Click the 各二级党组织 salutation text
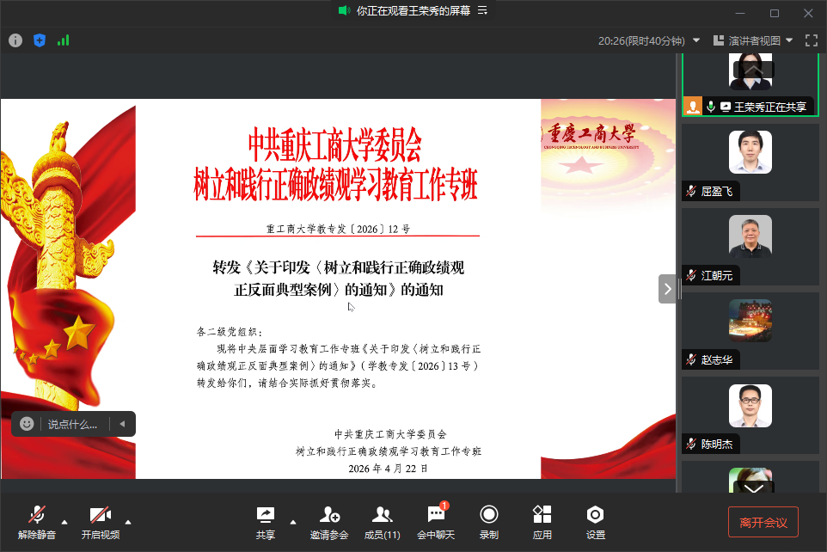 [x=230, y=332]
